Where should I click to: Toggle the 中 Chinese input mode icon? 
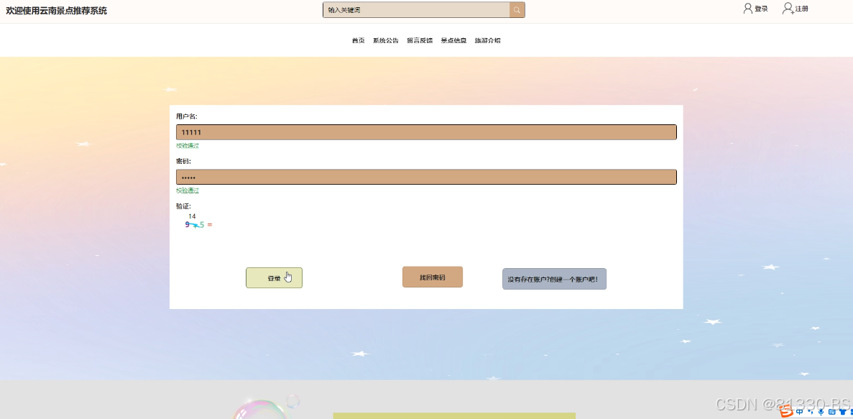pos(799,412)
